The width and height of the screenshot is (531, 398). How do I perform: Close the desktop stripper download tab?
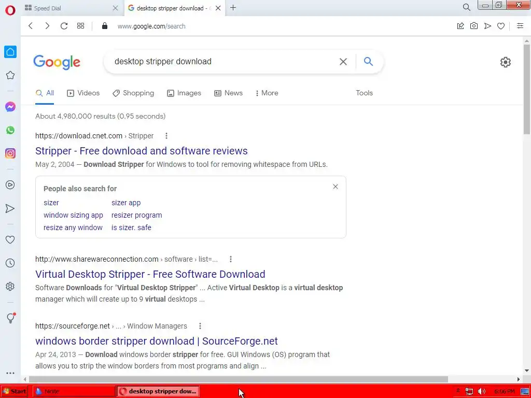(218, 8)
